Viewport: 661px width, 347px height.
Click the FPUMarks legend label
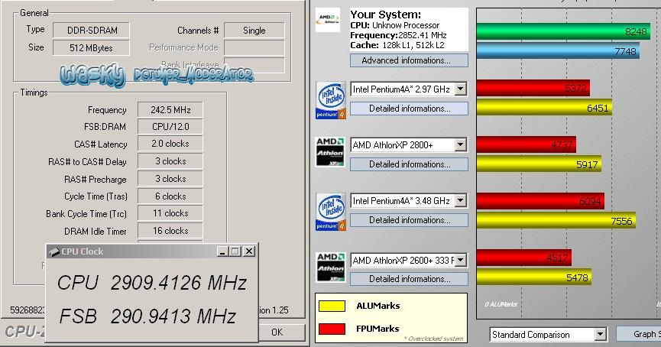coord(377,329)
